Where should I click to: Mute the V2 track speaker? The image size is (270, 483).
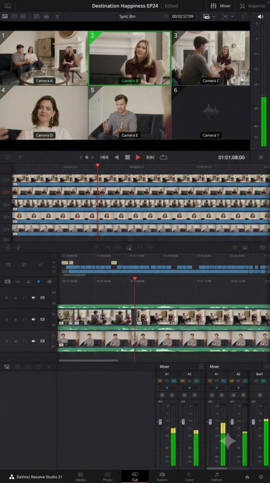pos(33,320)
